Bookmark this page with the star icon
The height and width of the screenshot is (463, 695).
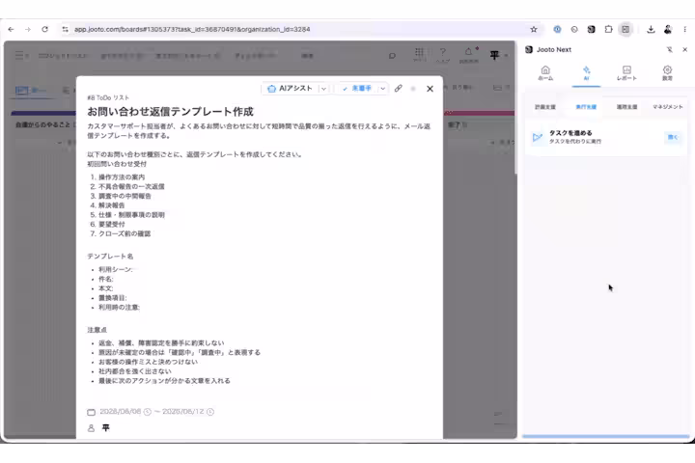[x=534, y=29]
